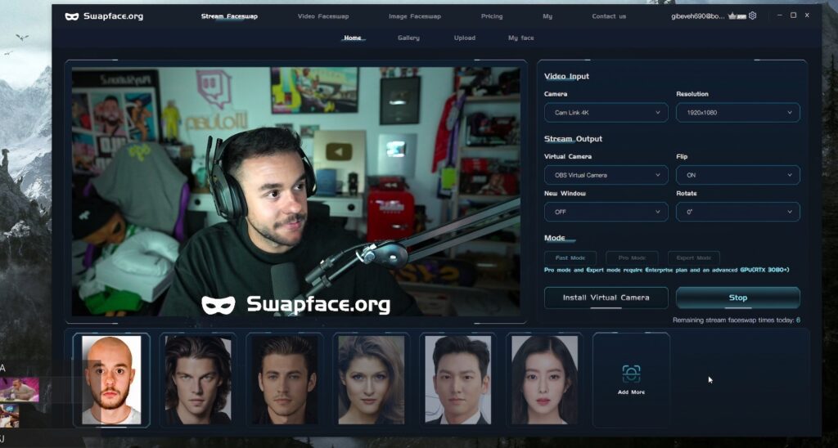The width and height of the screenshot is (838, 448).
Task: Switch to the Upload sub-tab
Action: 465,38
